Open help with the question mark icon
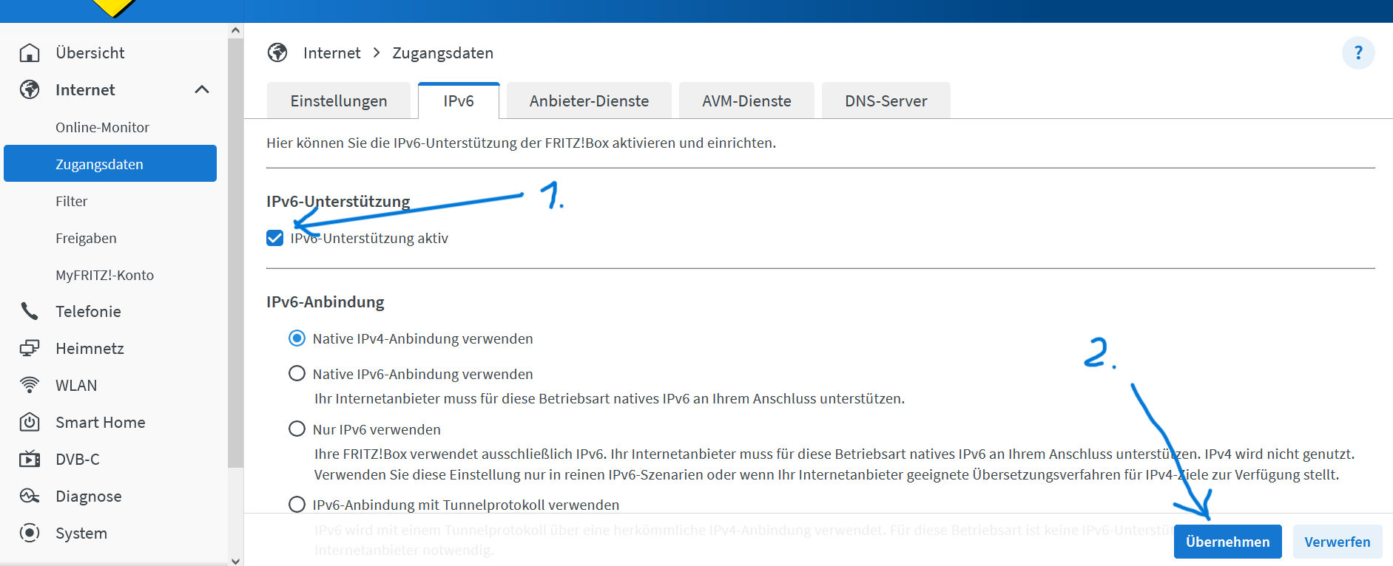This screenshot has height=566, width=1393. pyautogui.click(x=1357, y=53)
